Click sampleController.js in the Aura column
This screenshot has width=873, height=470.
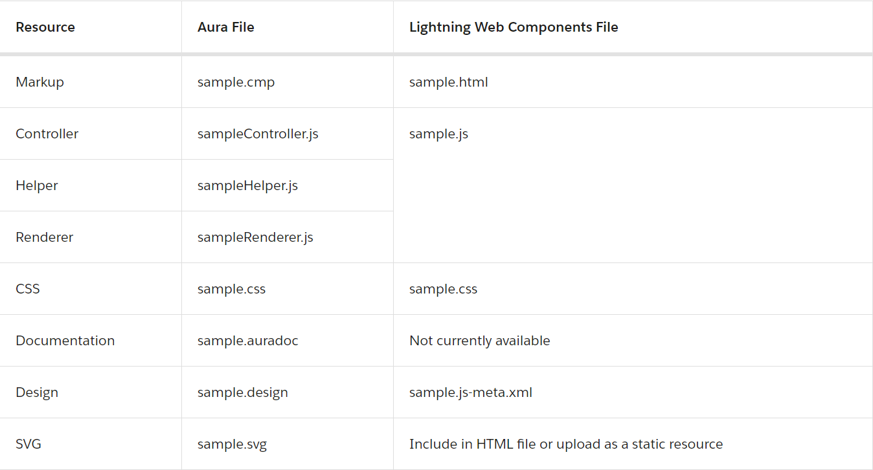pos(258,134)
